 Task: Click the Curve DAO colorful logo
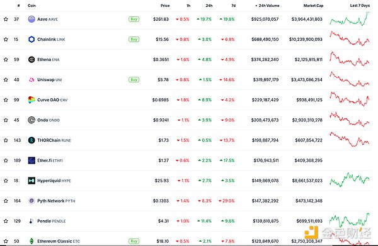pyautogui.click(x=31, y=99)
